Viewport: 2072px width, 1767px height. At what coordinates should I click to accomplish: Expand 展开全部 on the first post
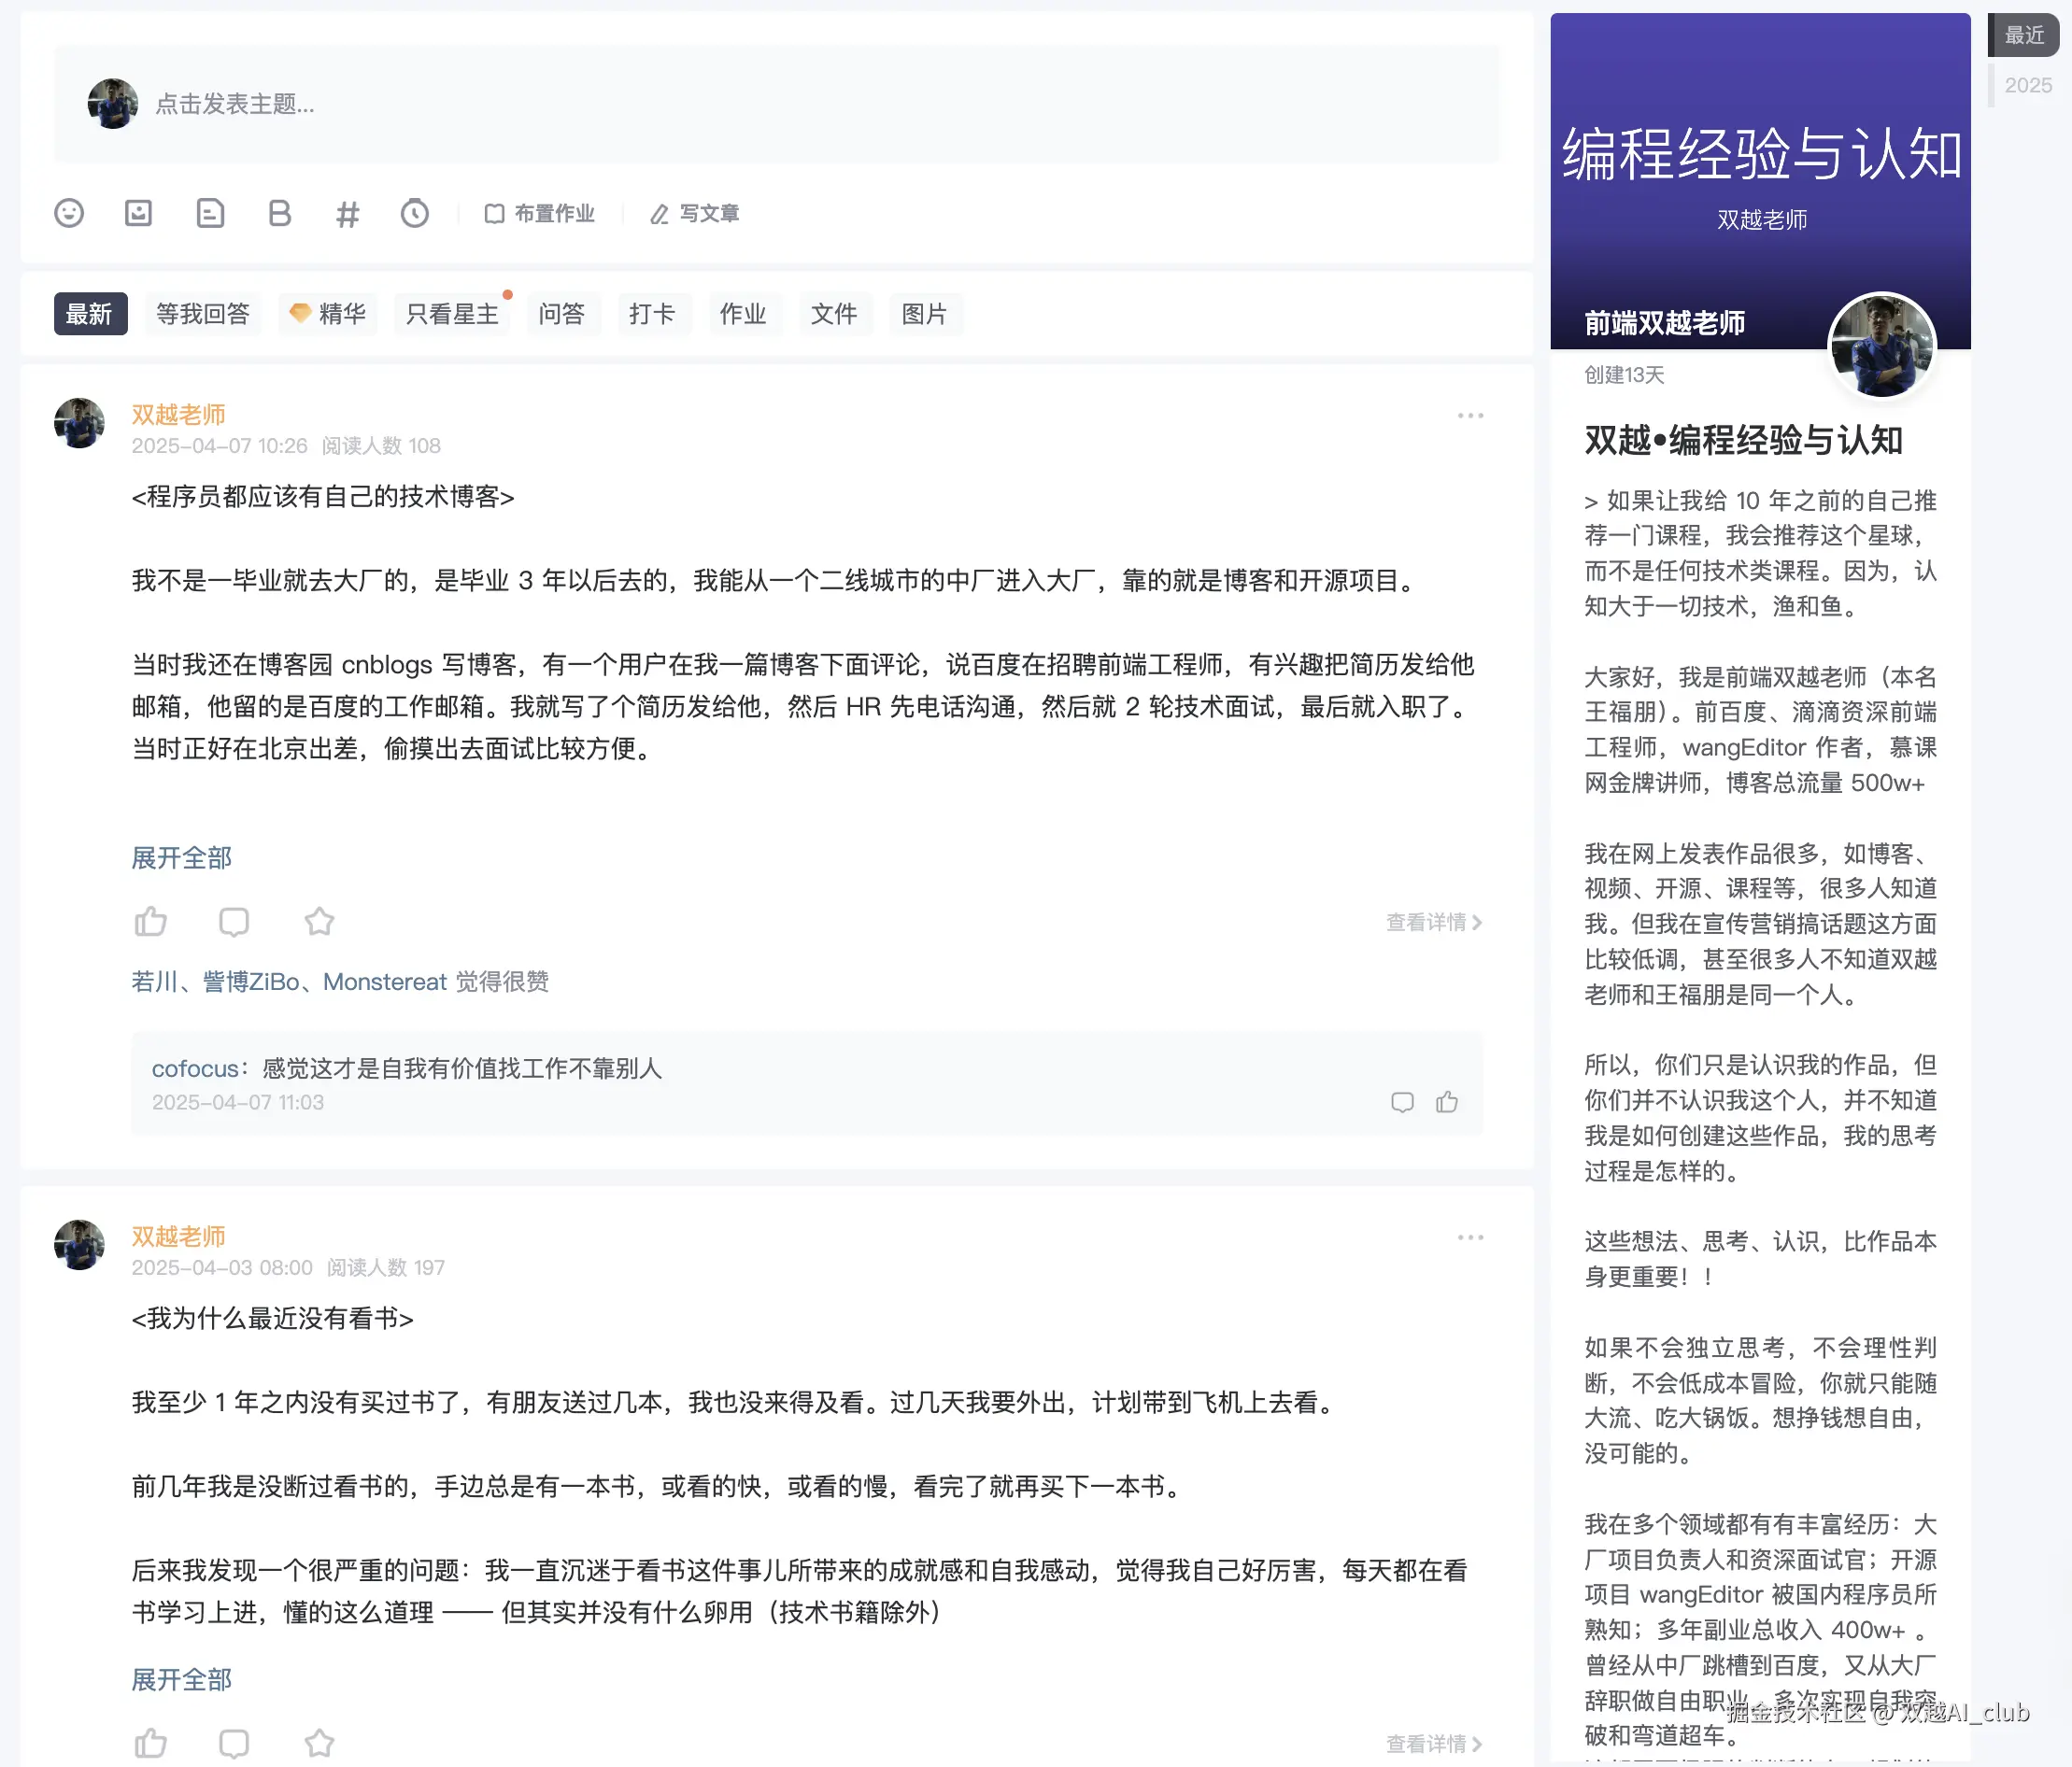[x=181, y=857]
